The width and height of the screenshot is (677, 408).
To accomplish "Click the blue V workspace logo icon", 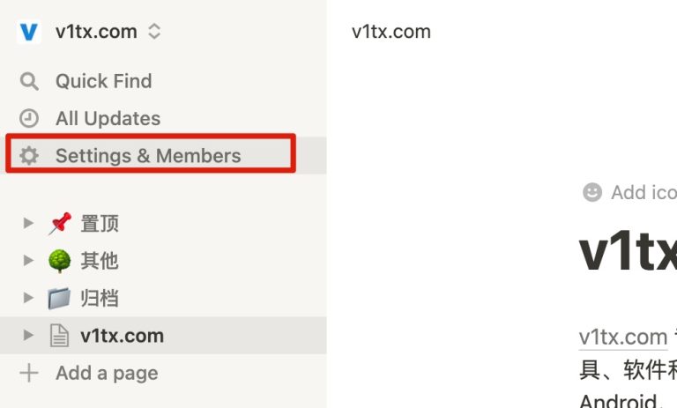I will tap(29, 32).
